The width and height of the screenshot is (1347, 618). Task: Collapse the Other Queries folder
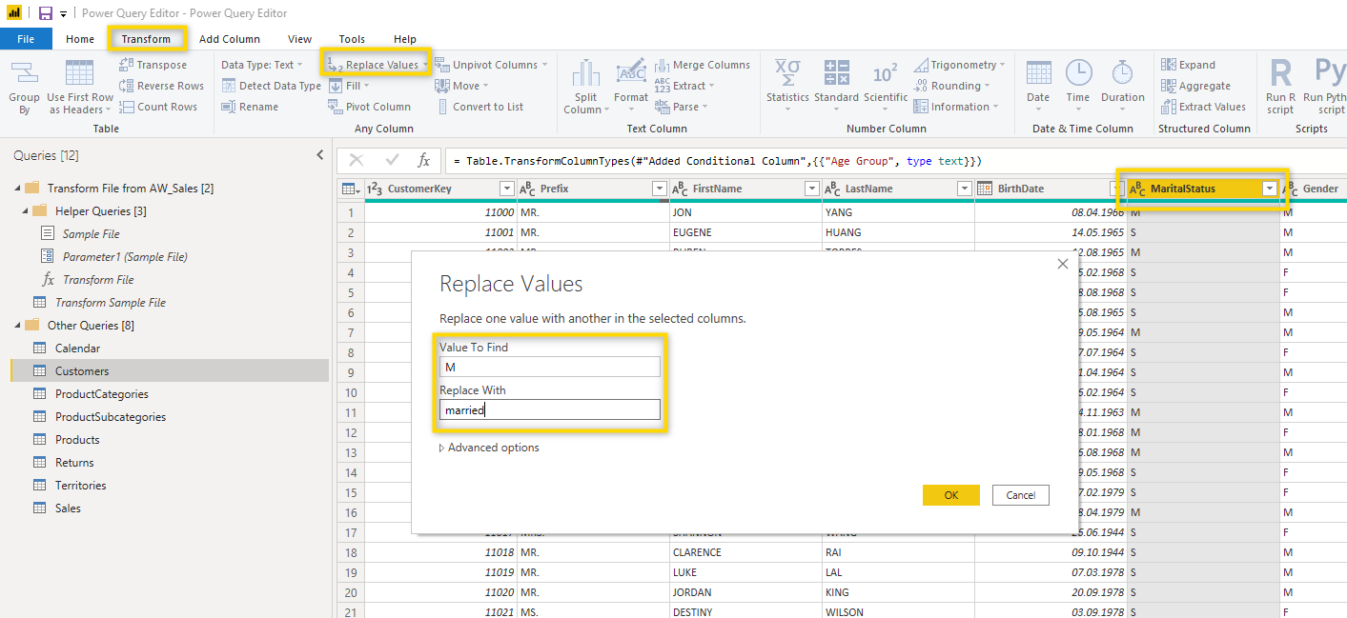17,326
